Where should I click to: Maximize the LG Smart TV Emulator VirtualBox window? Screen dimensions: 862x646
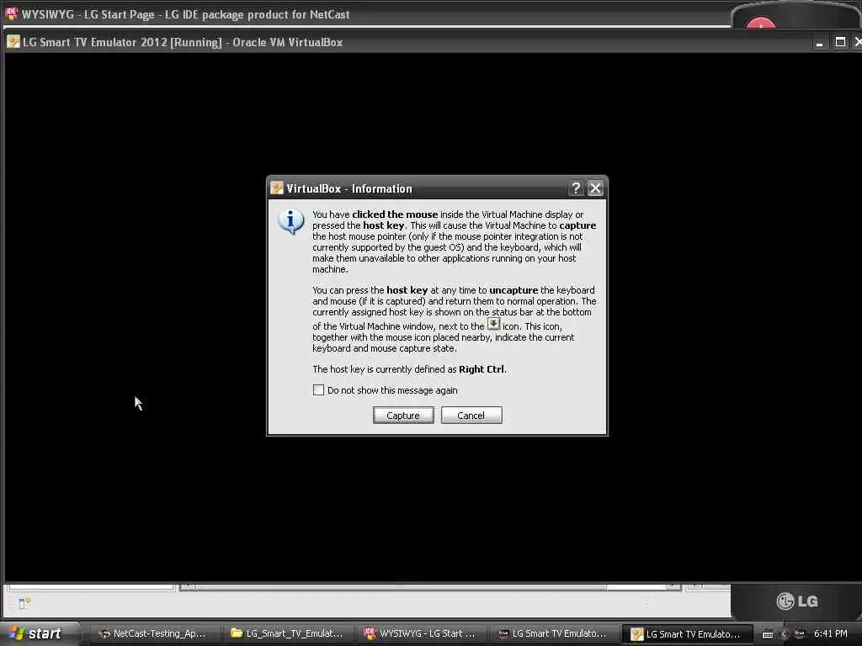coord(840,42)
